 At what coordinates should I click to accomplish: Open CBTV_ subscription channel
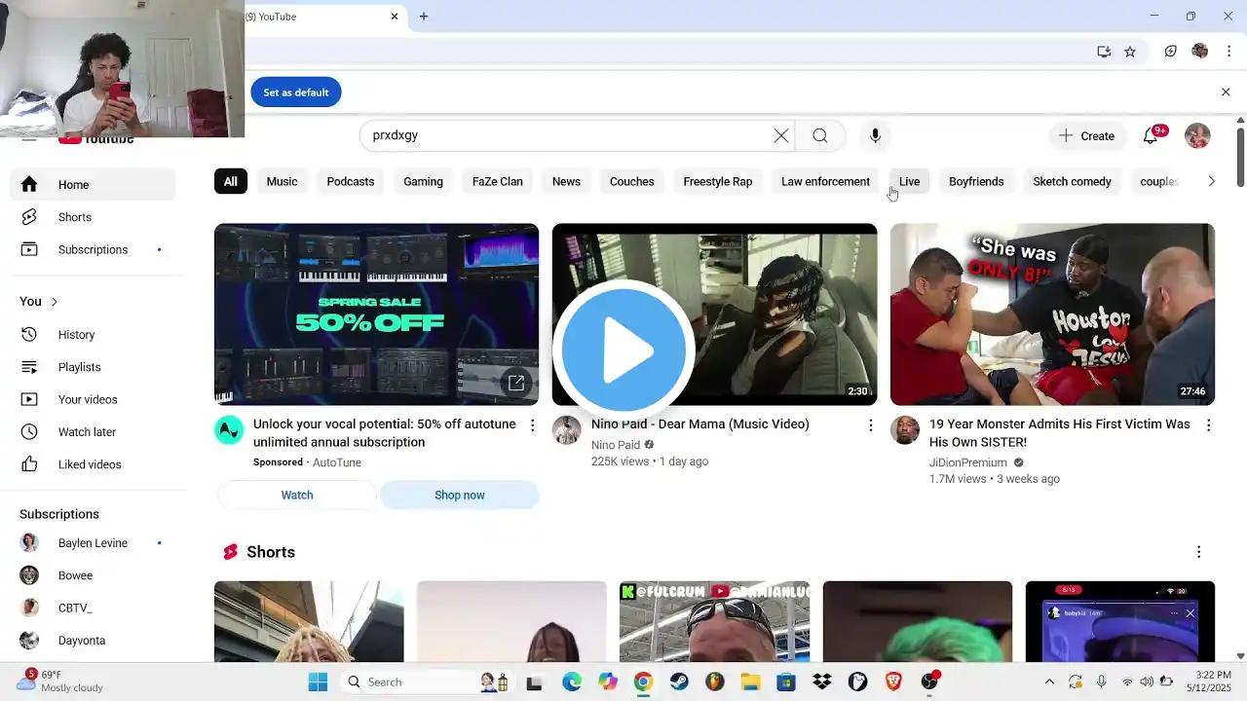pyautogui.click(x=93, y=608)
